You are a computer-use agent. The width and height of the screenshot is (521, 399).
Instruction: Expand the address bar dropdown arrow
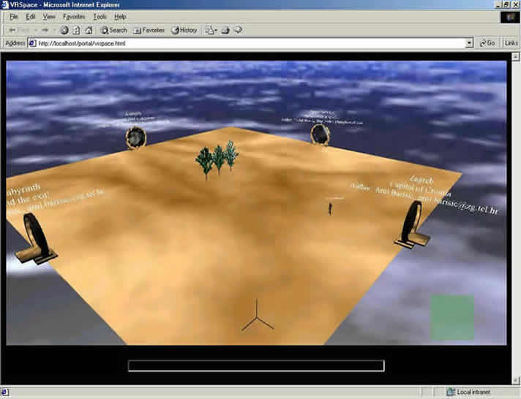click(x=469, y=43)
